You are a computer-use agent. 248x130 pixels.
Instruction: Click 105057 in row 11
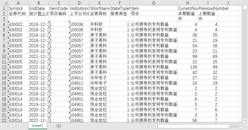pyautogui.click(x=79, y=61)
